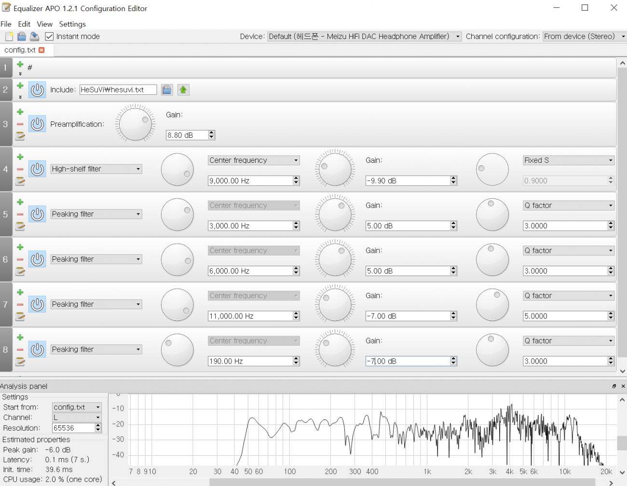The width and height of the screenshot is (627, 486).
Task: Close the config.txt tab
Action: point(41,50)
